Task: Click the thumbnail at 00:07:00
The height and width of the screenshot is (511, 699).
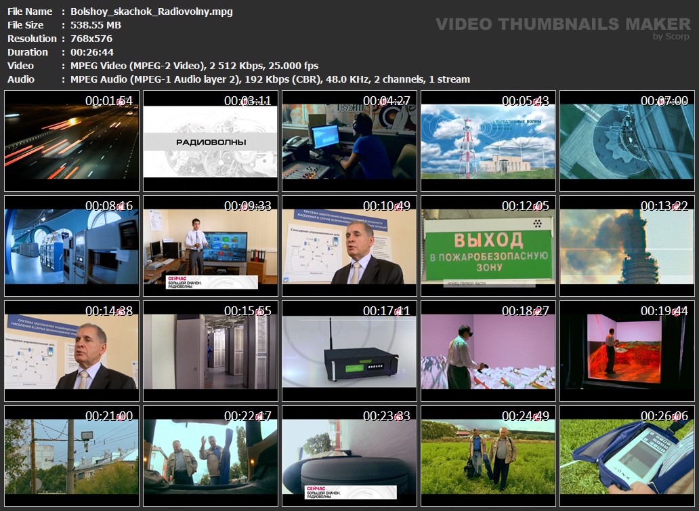Action: [627, 141]
